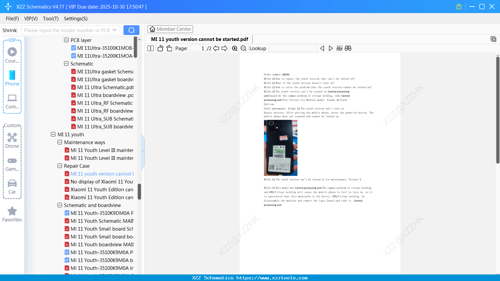
Task: Collapse the Schematic tree node
Action: (x=66, y=64)
